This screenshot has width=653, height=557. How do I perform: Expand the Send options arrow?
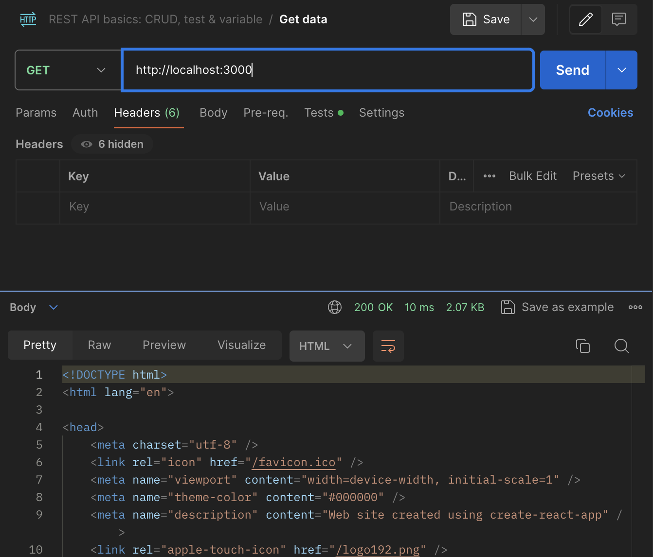pos(621,70)
